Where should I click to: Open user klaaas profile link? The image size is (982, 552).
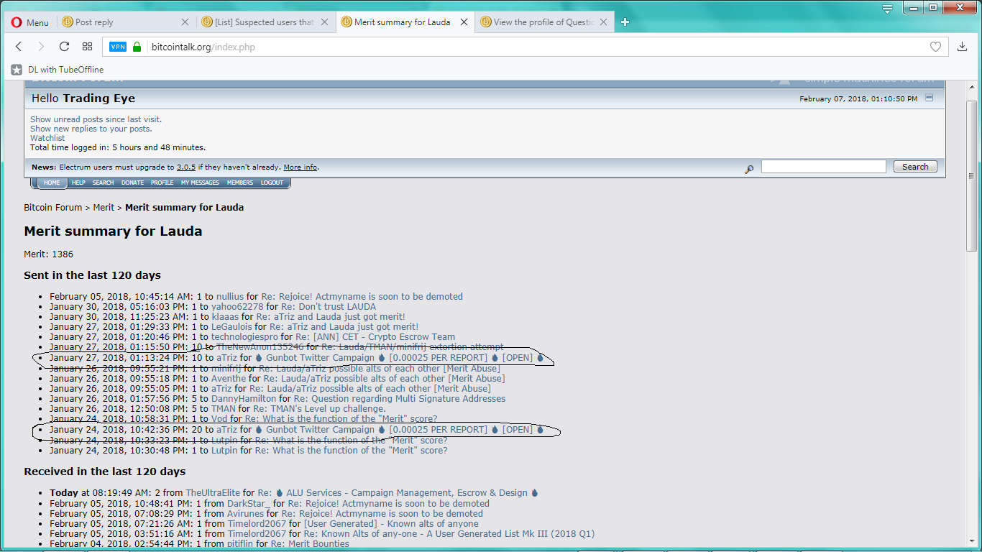(225, 316)
